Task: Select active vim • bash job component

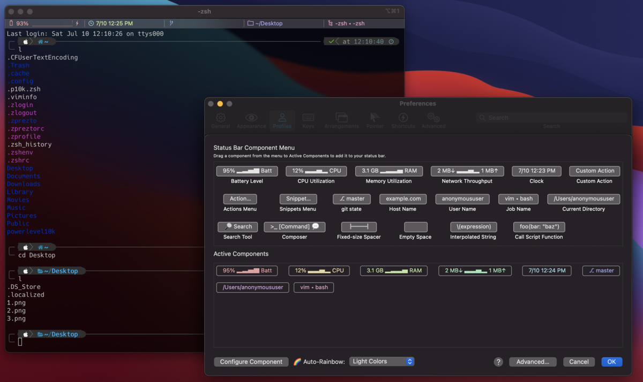Action: tap(314, 287)
